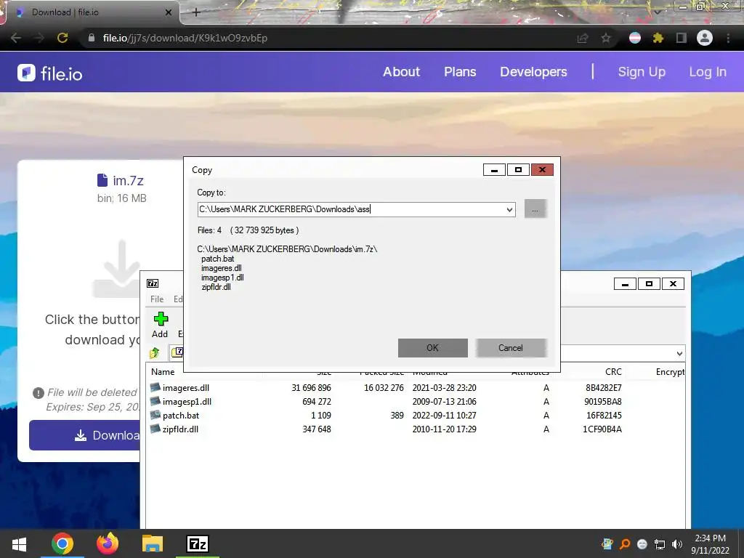The image size is (744, 558).
Task: Open the share page icon in address bar
Action: coord(583,38)
